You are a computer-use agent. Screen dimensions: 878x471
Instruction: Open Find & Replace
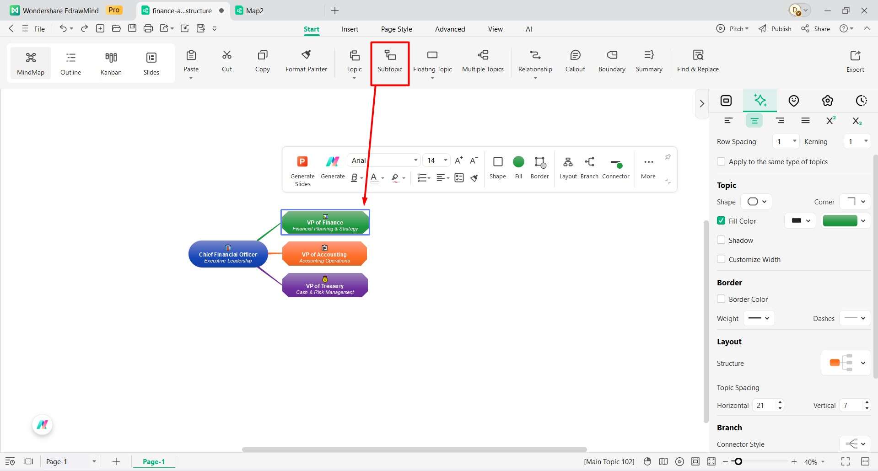point(698,62)
